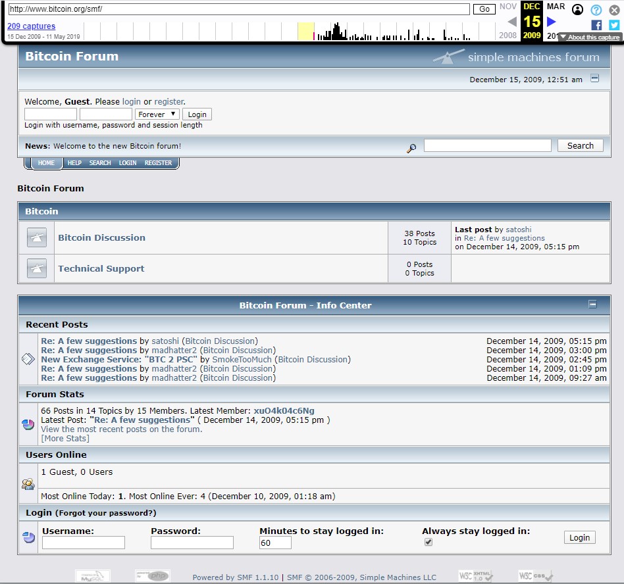The width and height of the screenshot is (624, 584).
Task: Open the [More Stats] link
Action: click(x=65, y=439)
